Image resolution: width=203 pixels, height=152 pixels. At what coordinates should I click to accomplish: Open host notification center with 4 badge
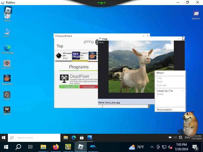(195, 147)
